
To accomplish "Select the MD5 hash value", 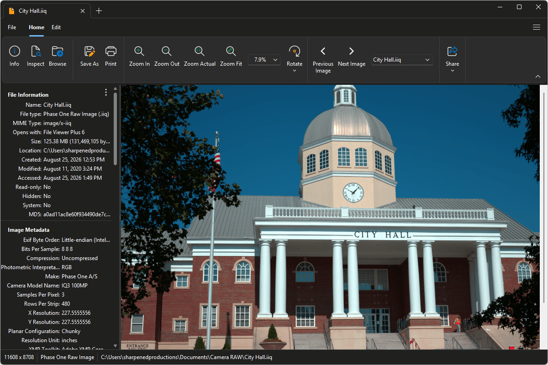I will pyautogui.click(x=77, y=214).
